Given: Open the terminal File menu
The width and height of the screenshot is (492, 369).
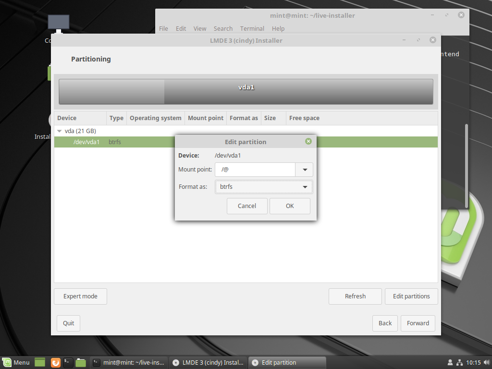Looking at the screenshot, I should [x=163, y=28].
